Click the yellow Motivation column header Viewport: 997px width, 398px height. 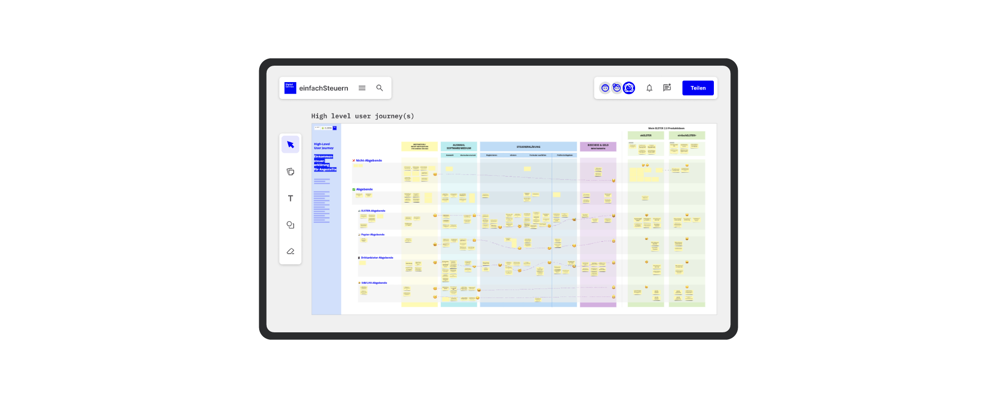[x=419, y=146]
